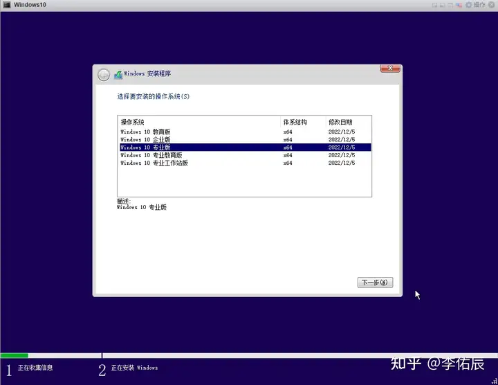Image resolution: width=498 pixels, height=385 pixels.
Task: Click step 2 正在安装 Windows label
Action: click(x=134, y=368)
